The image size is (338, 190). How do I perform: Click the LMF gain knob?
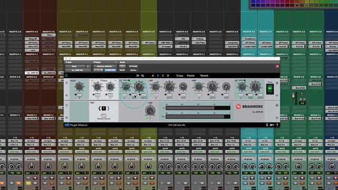(x=170, y=87)
